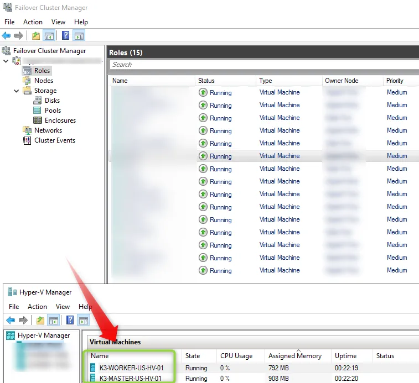Click the Roles Search field

tap(264, 65)
